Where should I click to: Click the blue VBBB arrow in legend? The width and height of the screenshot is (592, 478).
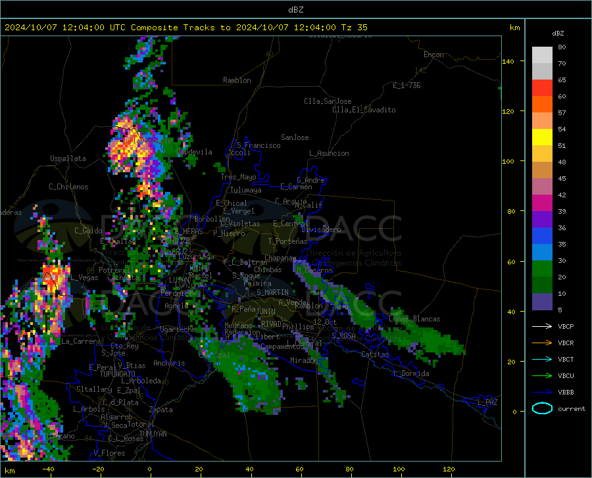click(x=542, y=392)
